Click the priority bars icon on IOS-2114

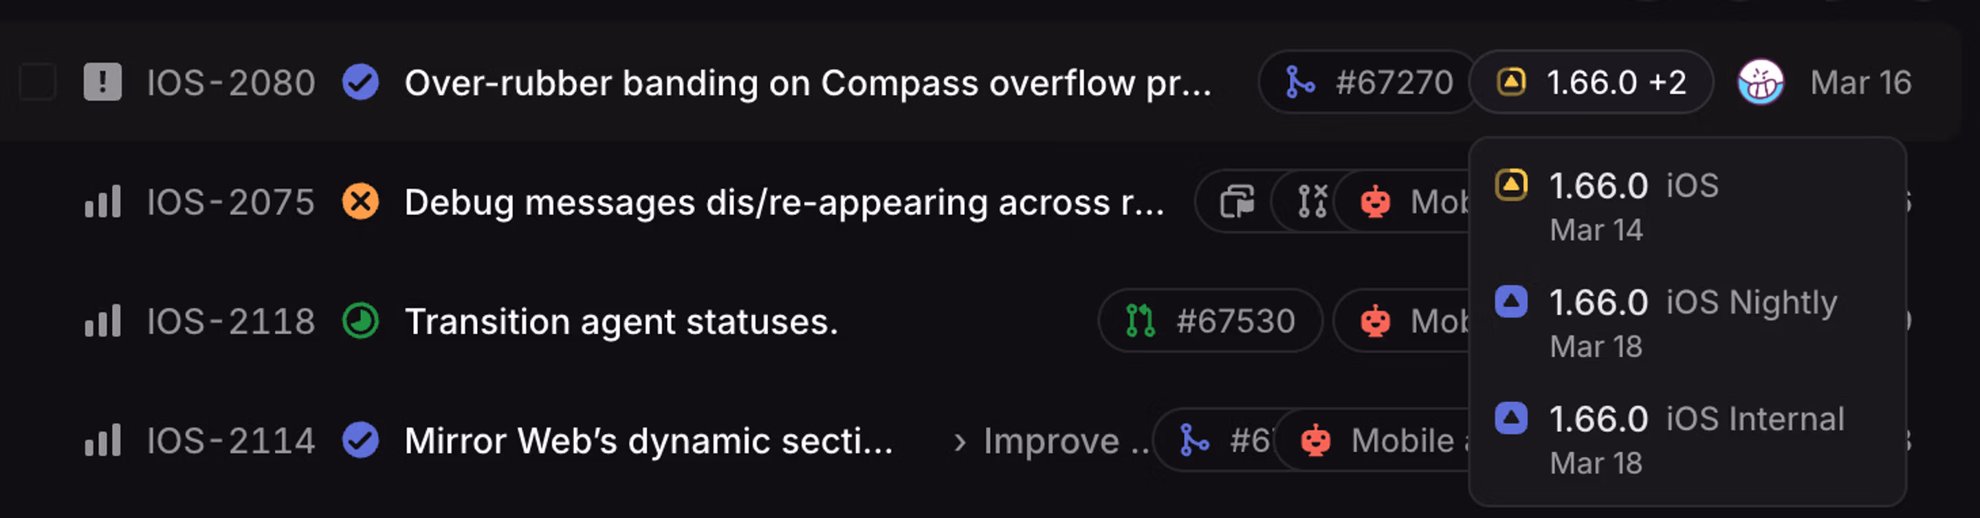(x=102, y=440)
